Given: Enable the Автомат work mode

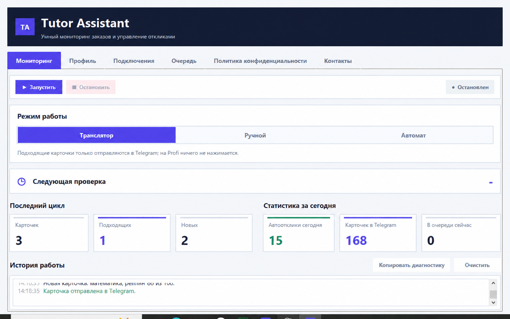Looking at the screenshot, I should tap(414, 135).
